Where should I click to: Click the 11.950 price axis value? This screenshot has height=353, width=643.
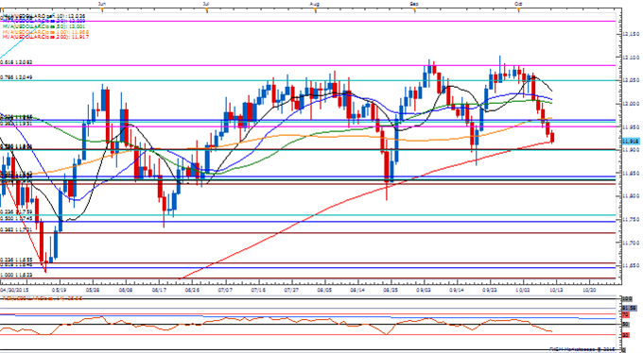pos(632,126)
